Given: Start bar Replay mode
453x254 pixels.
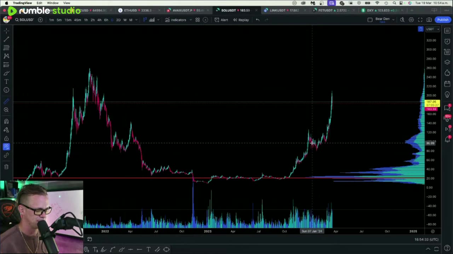Looking at the screenshot, I should [241, 20].
